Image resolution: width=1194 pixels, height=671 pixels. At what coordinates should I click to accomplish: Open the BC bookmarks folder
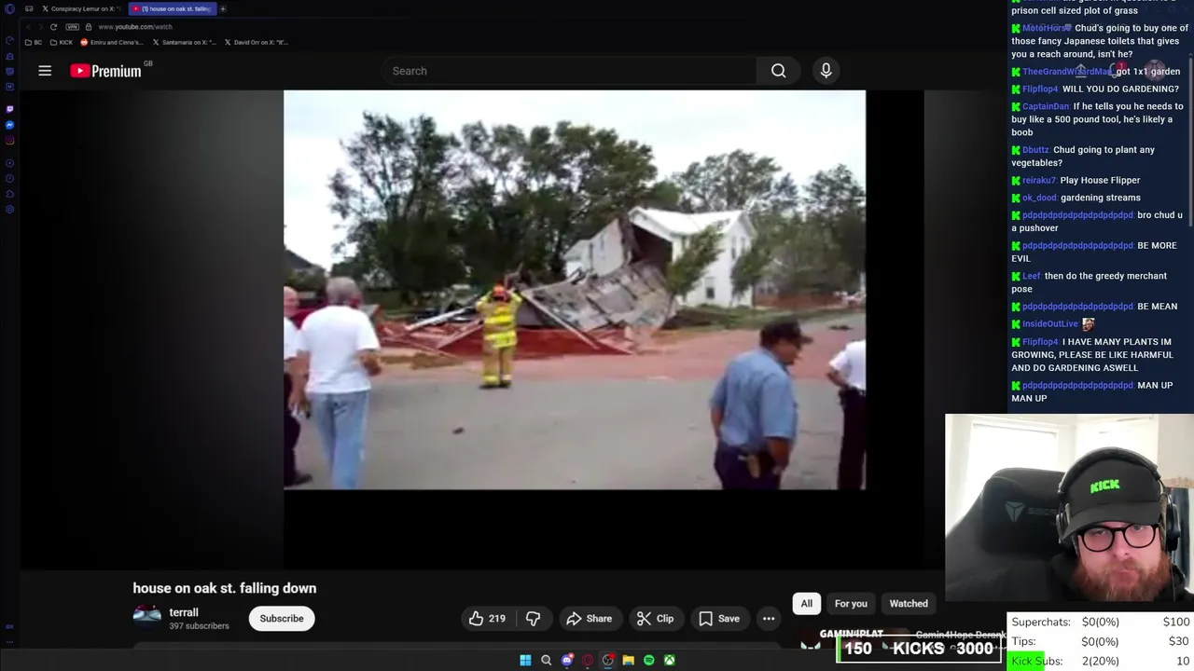point(34,42)
